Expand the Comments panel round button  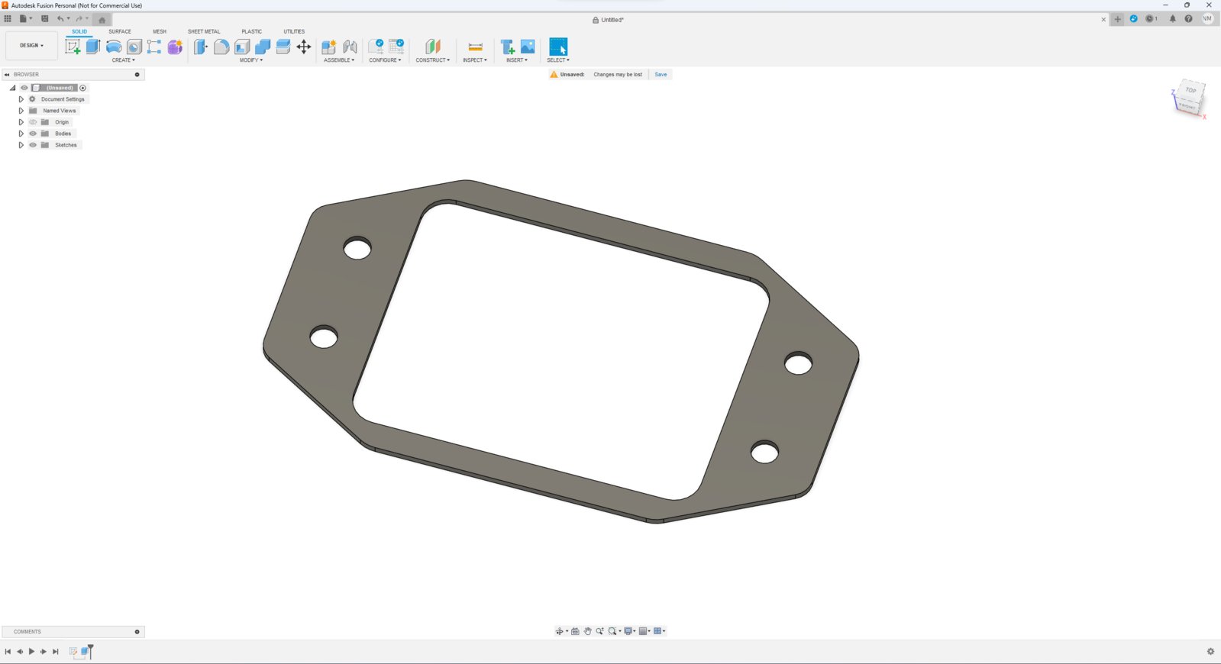(x=137, y=631)
